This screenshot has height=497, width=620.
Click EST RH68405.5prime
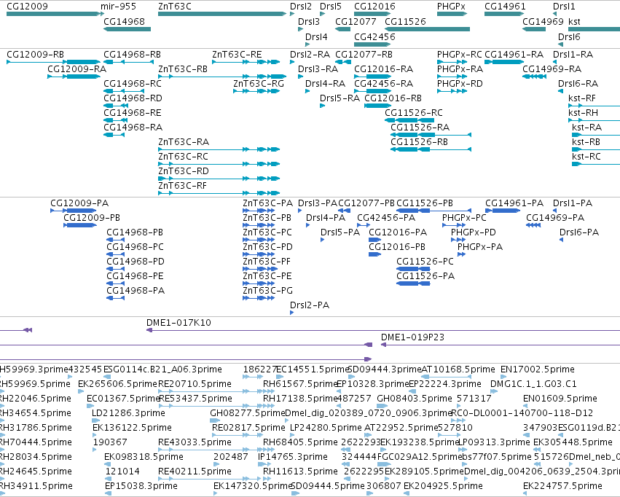(x=300, y=442)
